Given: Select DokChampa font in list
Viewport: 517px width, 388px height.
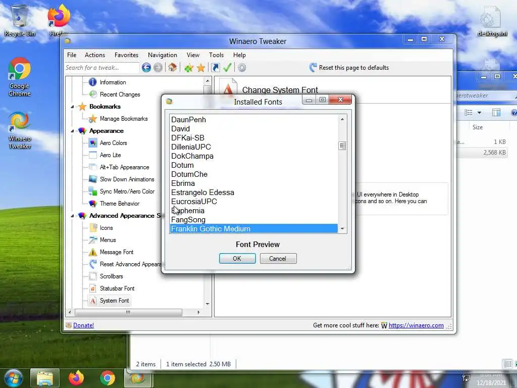Looking at the screenshot, I should click(253, 156).
